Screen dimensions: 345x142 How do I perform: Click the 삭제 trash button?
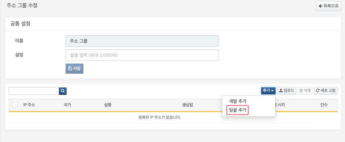pyautogui.click(x=305, y=91)
